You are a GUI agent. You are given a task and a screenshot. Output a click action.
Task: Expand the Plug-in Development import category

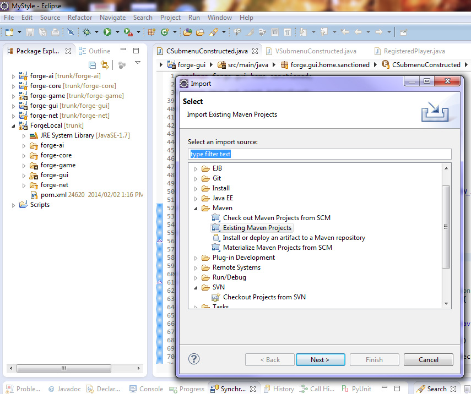(x=196, y=258)
